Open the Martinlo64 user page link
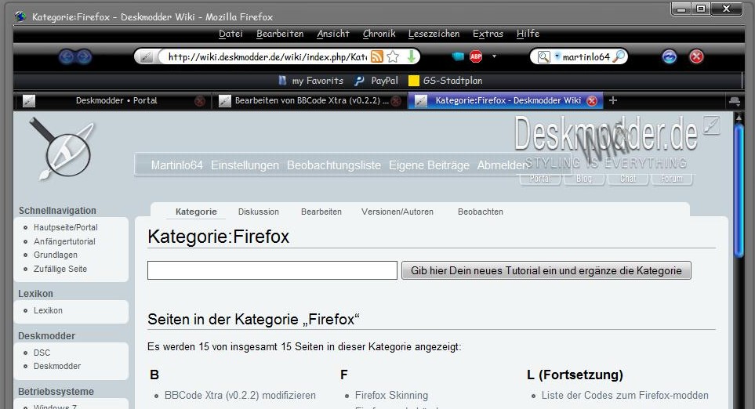The image size is (755, 409). (176, 165)
